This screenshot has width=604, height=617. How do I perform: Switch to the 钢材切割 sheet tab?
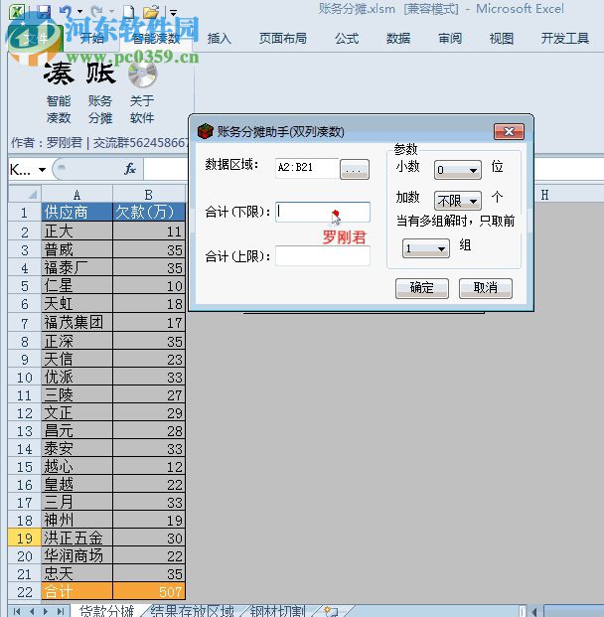[x=277, y=611]
